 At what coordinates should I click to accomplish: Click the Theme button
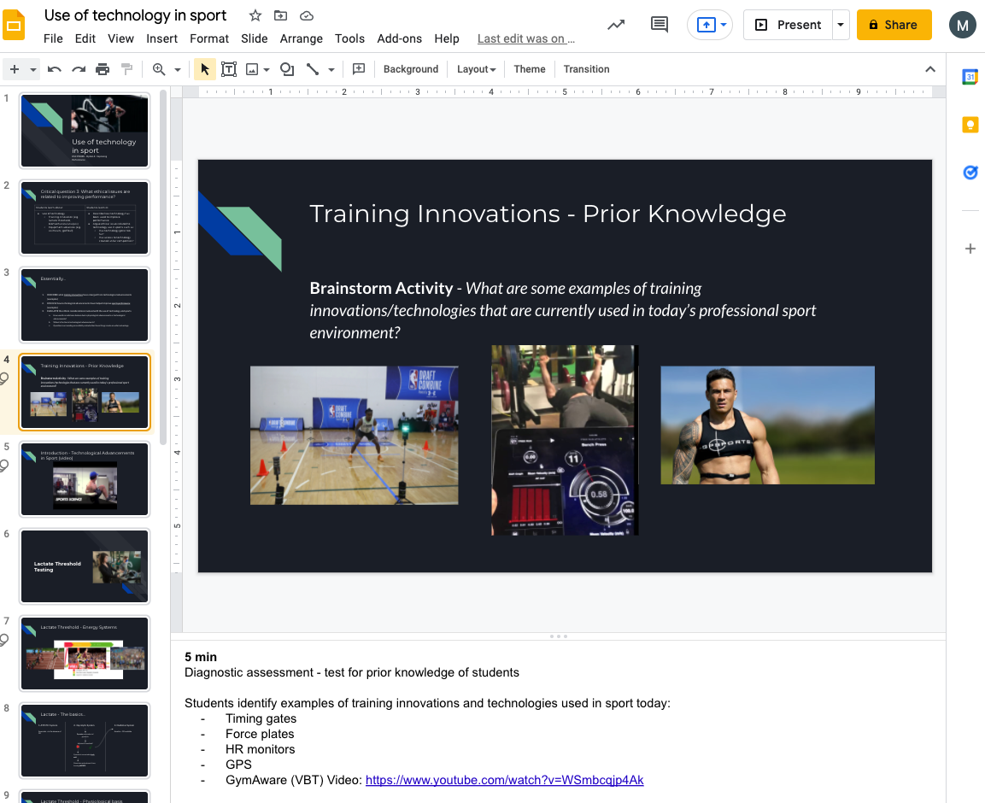coord(530,69)
